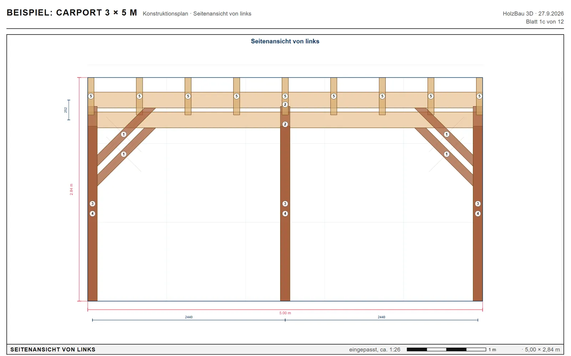Viewport: 571px width, 356px height.
Task: Select the left 2440 span dimension
Action: point(189,317)
